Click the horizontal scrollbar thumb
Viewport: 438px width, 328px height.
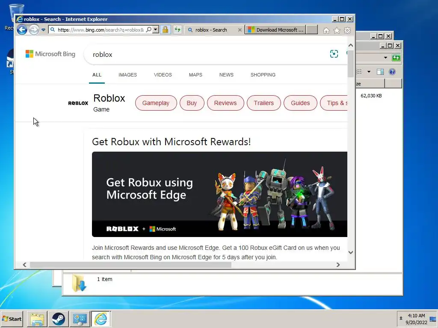(130, 265)
